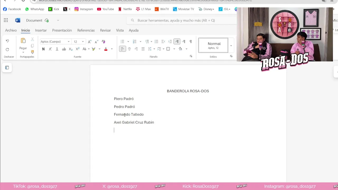Viewport: 338px width, 190px height.
Task: Click the text highlight marker icon
Action: point(93,49)
